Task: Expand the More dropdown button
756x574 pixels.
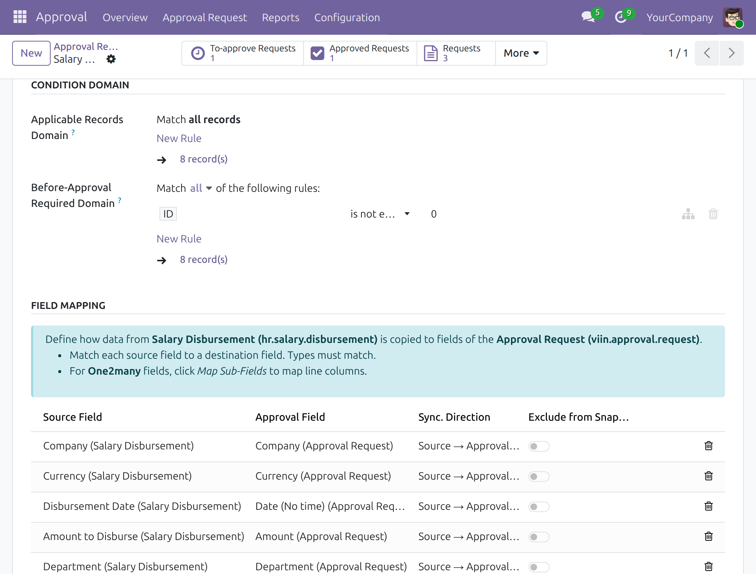Action: [x=521, y=53]
